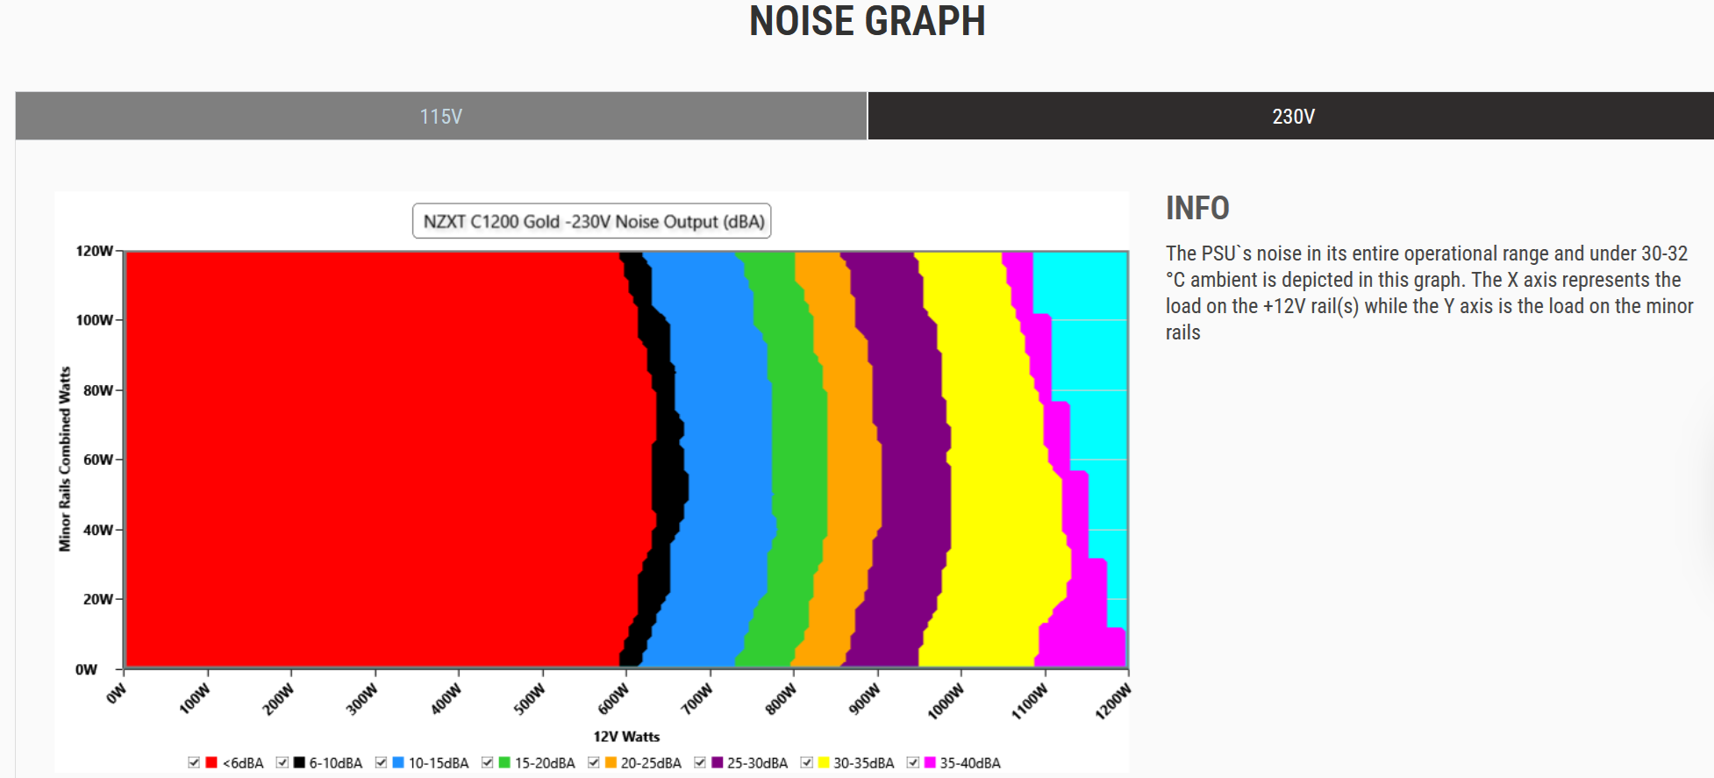
Task: Click the 'Minor Rails Combined Watts' axis label
Action: [x=65, y=460]
